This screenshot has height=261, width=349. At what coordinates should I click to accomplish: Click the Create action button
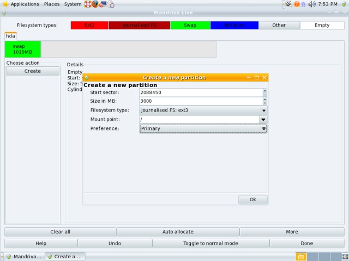33,71
